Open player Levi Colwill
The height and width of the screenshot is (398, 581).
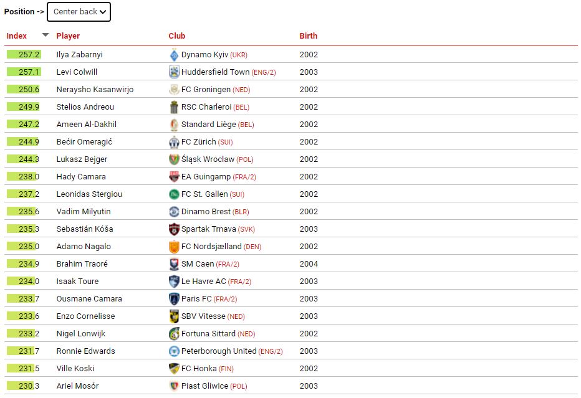(x=77, y=72)
